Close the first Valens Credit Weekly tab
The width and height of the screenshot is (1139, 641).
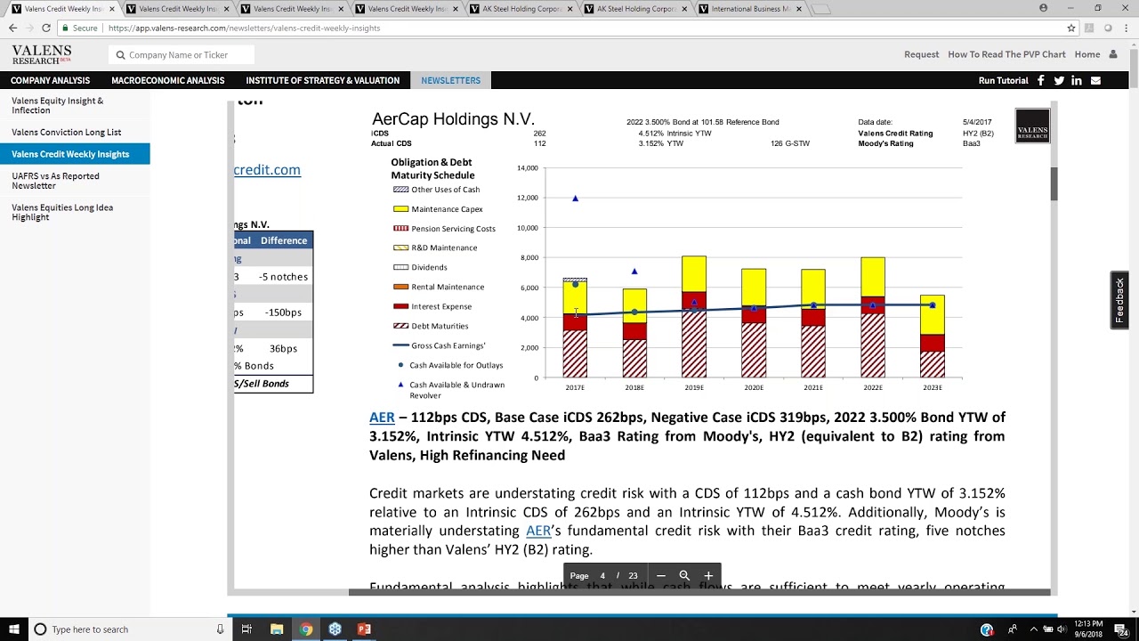pos(111,9)
